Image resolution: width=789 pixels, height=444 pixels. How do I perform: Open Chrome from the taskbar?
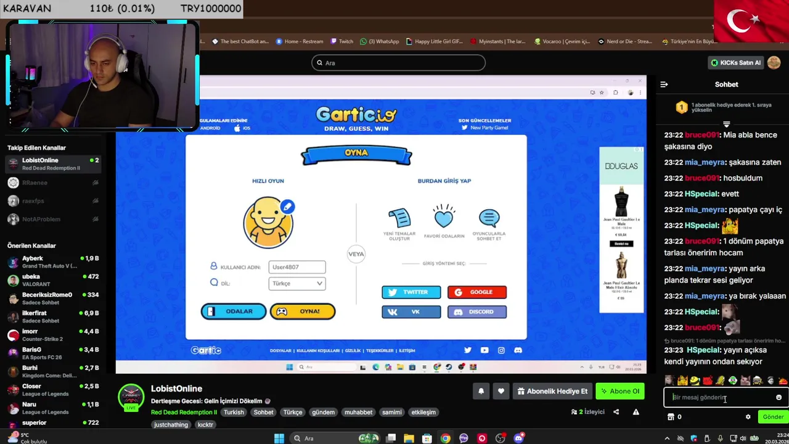pos(445,438)
